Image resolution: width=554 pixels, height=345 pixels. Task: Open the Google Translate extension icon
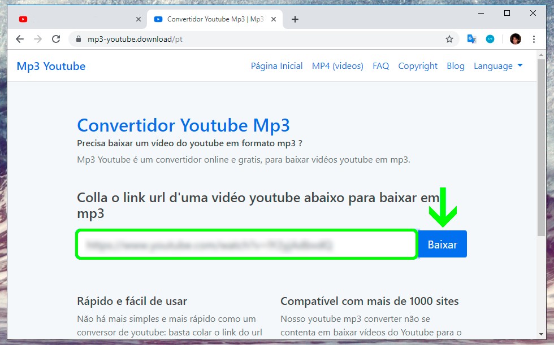click(x=471, y=39)
